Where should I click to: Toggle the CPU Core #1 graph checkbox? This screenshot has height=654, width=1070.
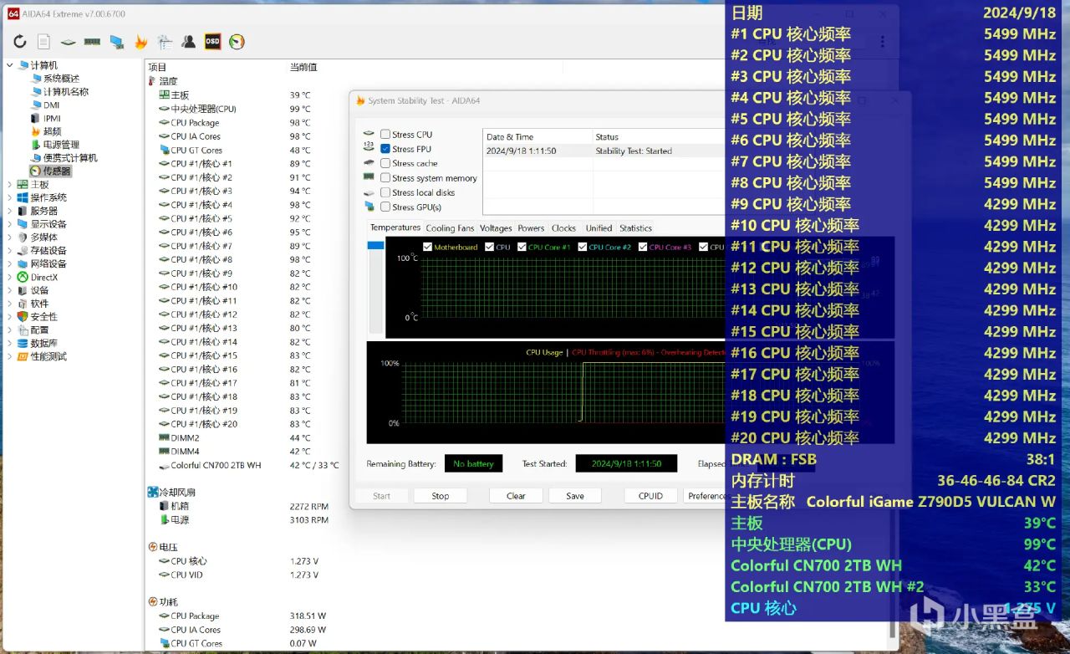pos(522,247)
